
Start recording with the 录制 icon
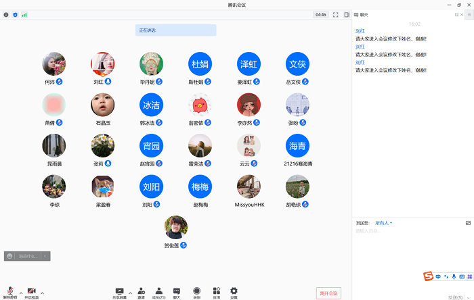196,291
